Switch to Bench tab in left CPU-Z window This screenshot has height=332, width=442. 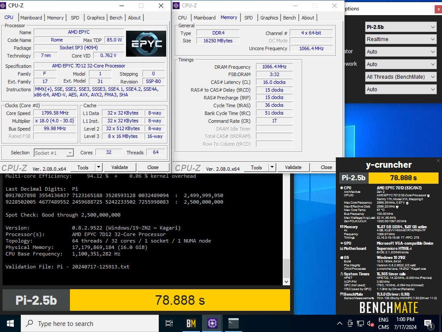pyautogui.click(x=116, y=18)
